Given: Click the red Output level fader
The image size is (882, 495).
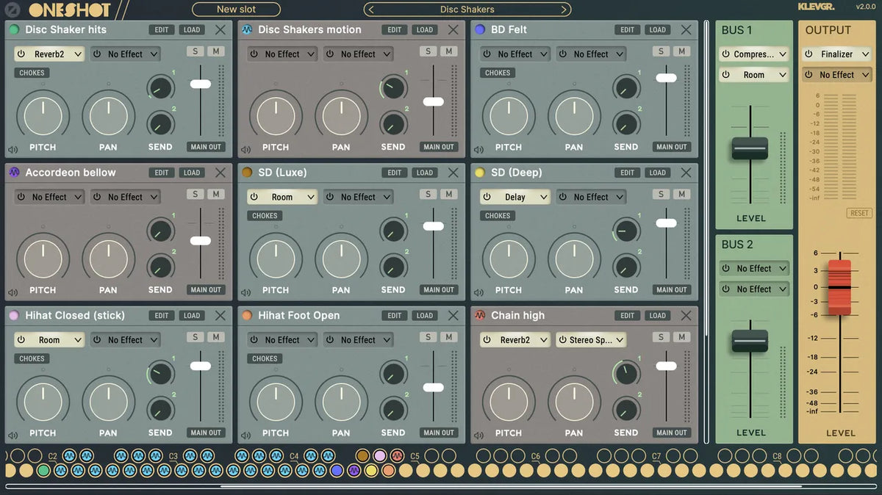Looking at the screenshot, I should tap(839, 287).
